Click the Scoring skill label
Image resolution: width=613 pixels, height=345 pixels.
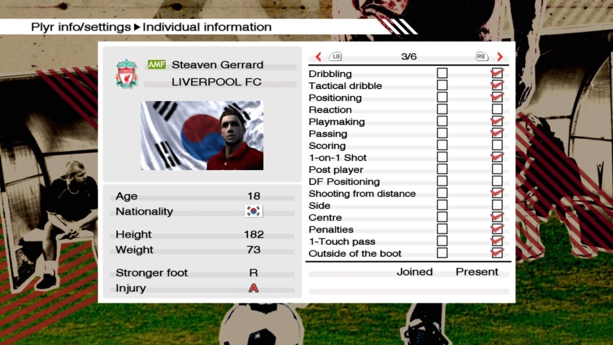pyautogui.click(x=327, y=146)
